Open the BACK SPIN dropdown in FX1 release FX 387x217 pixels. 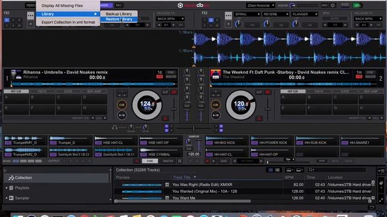coord(171,19)
